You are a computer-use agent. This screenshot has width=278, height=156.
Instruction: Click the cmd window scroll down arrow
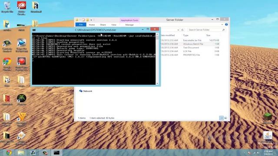tap(157, 83)
